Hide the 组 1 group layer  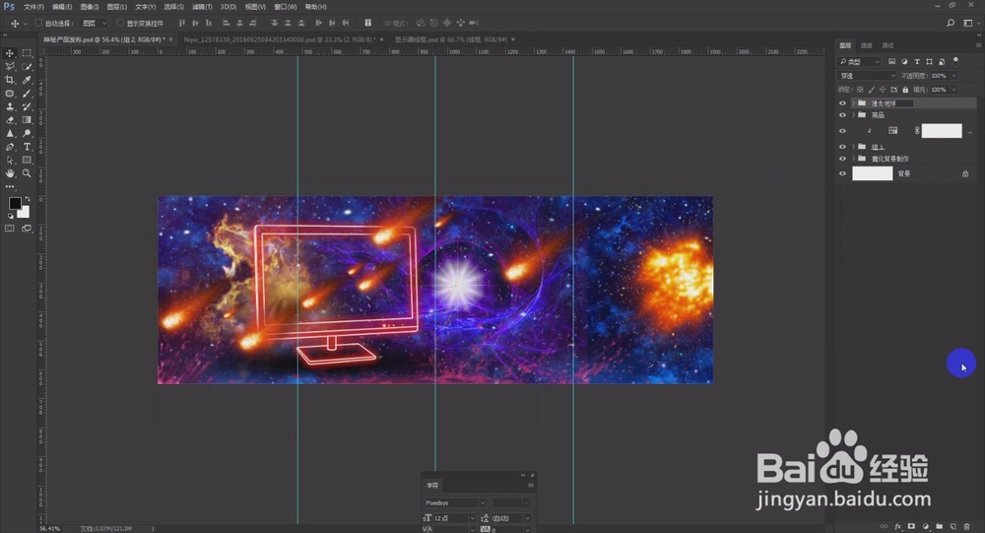[x=842, y=147]
